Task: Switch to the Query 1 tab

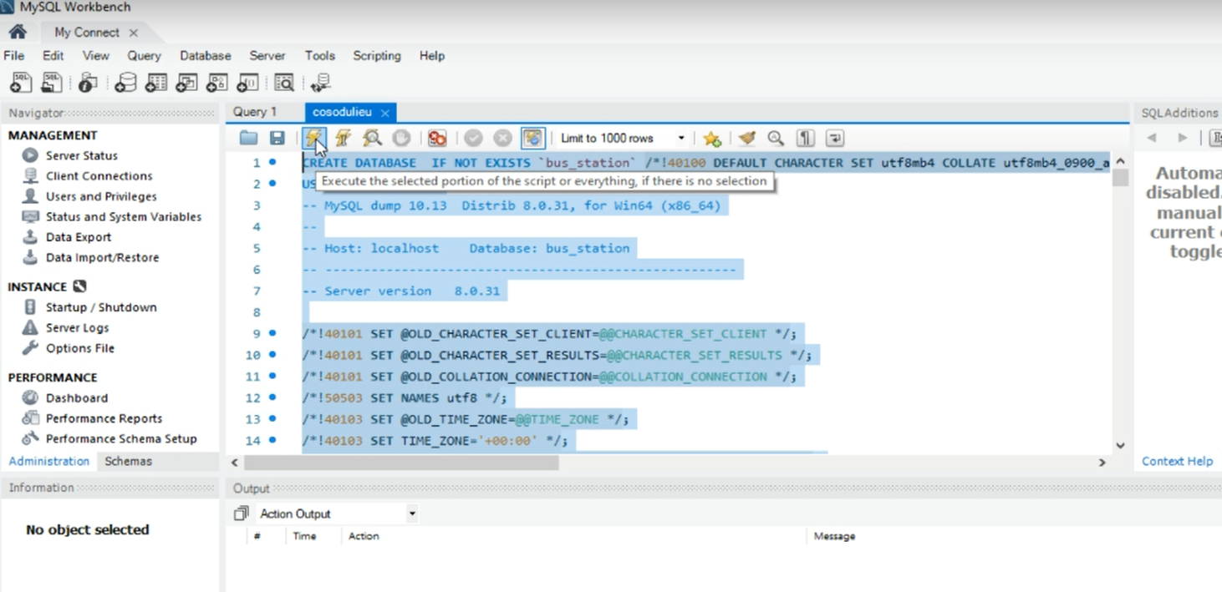Action: click(x=255, y=112)
